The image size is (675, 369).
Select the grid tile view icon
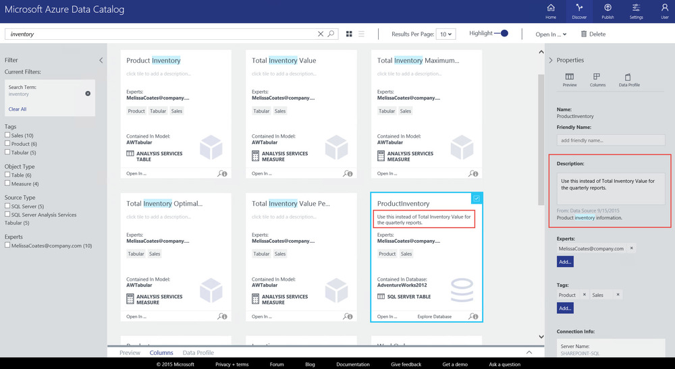coord(349,34)
